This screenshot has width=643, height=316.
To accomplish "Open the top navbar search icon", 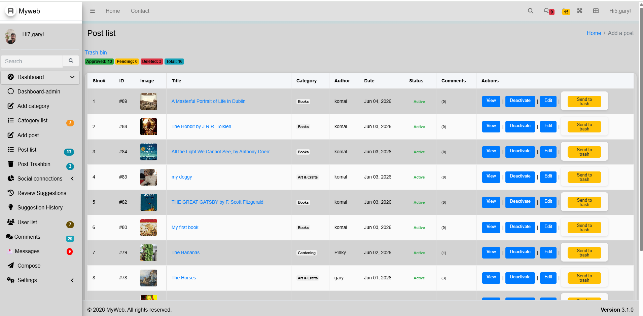I will click(531, 11).
